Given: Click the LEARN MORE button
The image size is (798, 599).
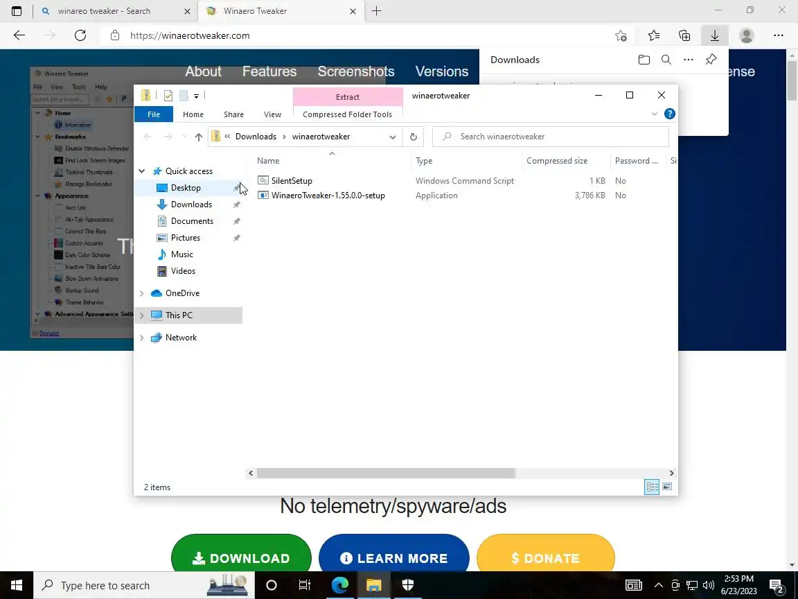Looking at the screenshot, I should tap(394, 557).
